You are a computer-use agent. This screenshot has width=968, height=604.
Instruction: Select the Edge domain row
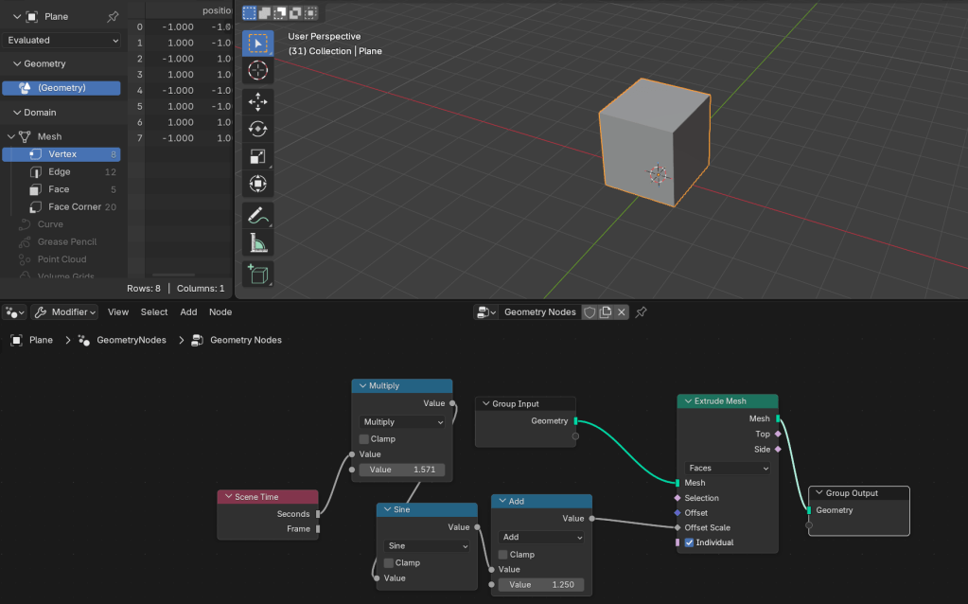pos(60,172)
